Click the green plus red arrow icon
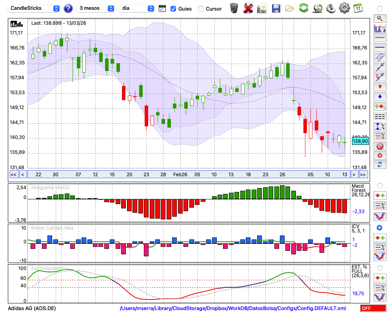This screenshot has height=314, width=392. click(x=380, y=106)
